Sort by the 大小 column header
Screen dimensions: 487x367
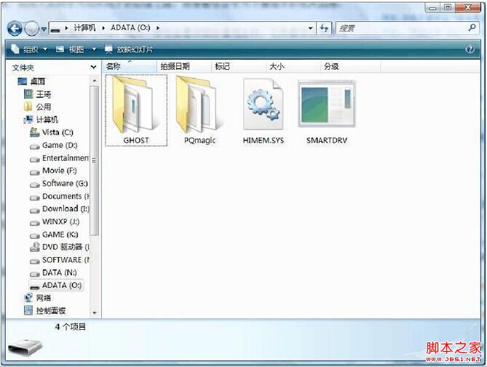293,66
